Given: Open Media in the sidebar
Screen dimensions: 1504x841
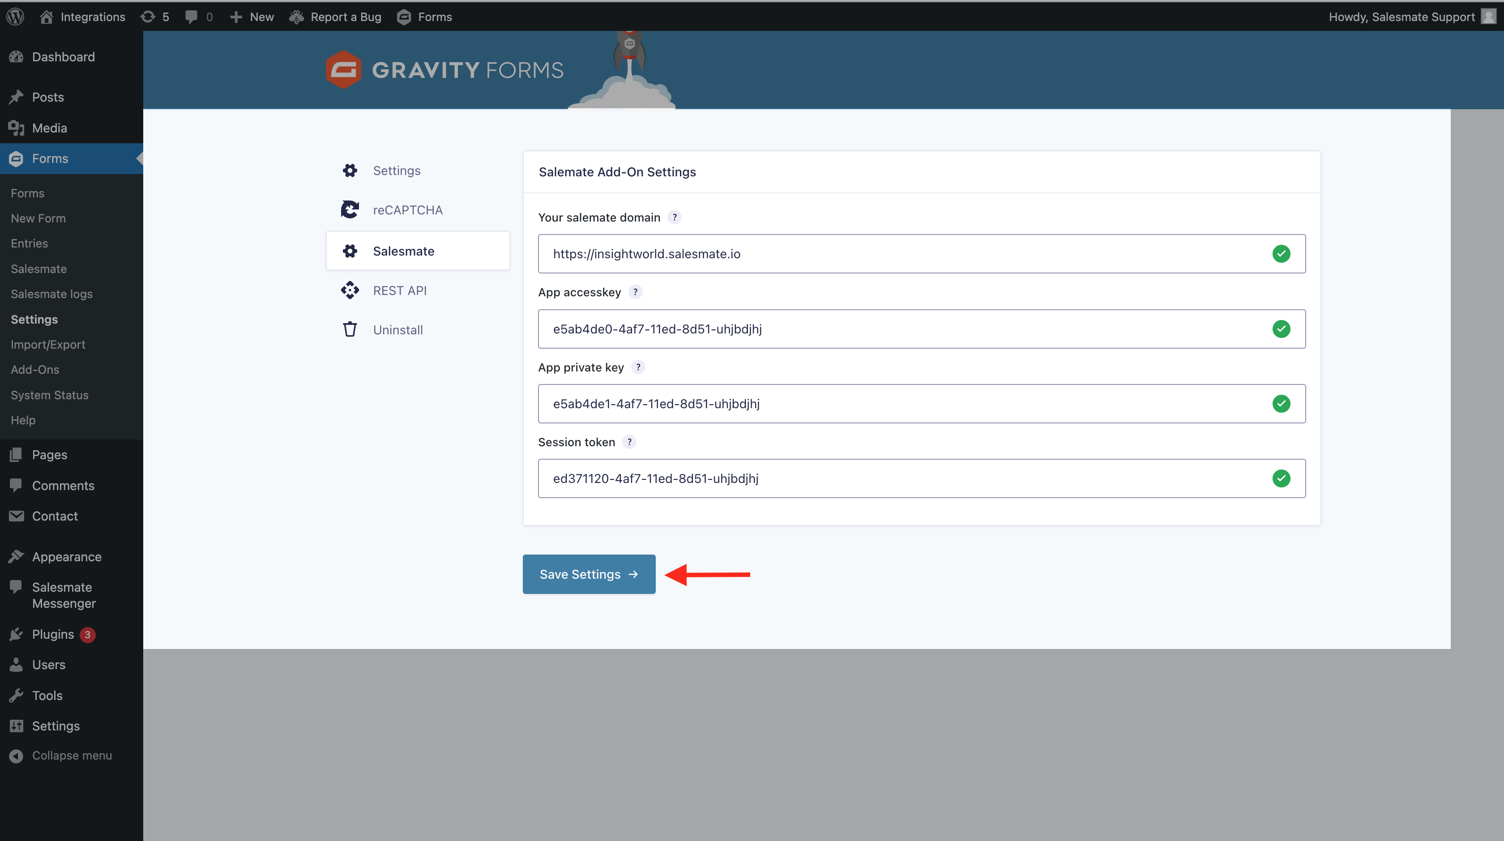Looking at the screenshot, I should click(71, 128).
